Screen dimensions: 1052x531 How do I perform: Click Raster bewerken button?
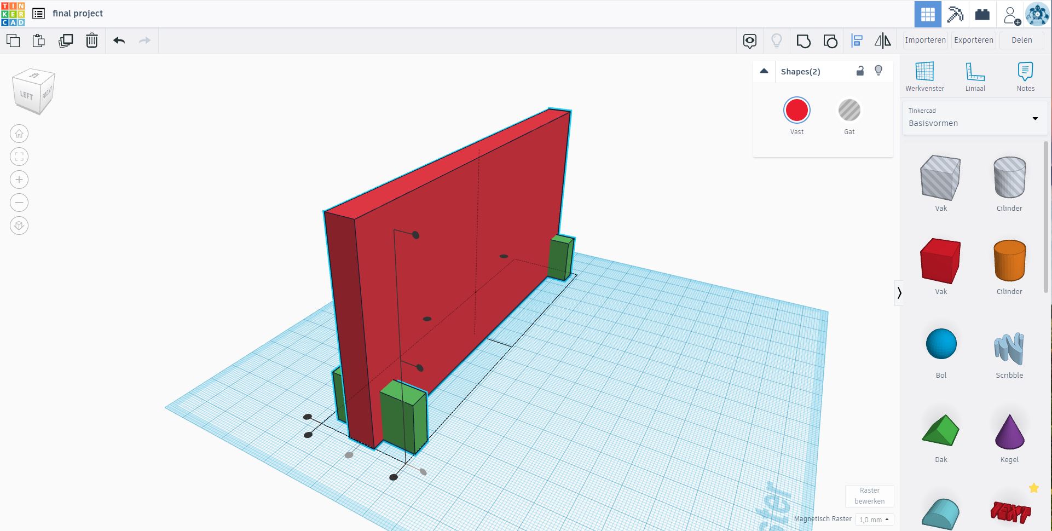pyautogui.click(x=869, y=496)
